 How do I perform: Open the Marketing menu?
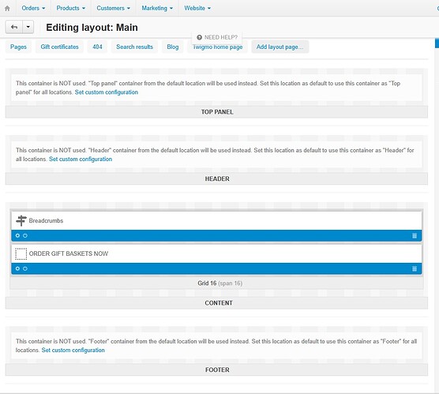click(157, 8)
